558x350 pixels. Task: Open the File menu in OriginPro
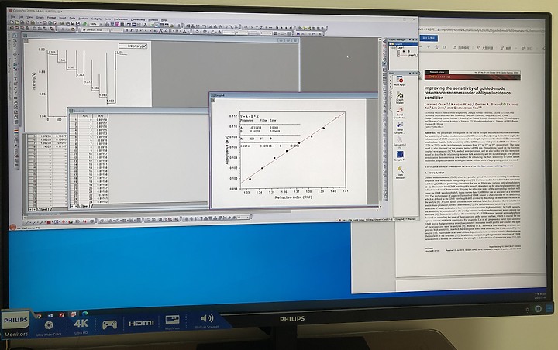13,17
